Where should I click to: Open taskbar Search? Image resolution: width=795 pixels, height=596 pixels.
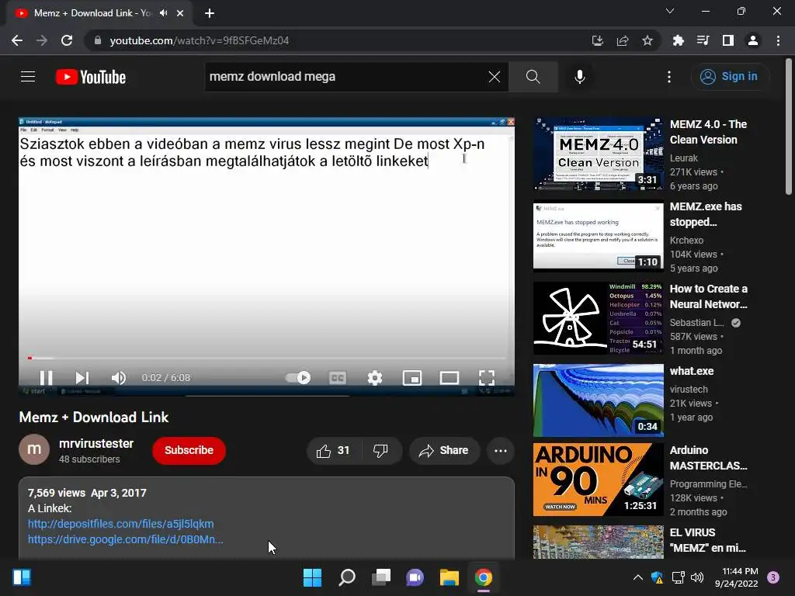click(x=347, y=577)
